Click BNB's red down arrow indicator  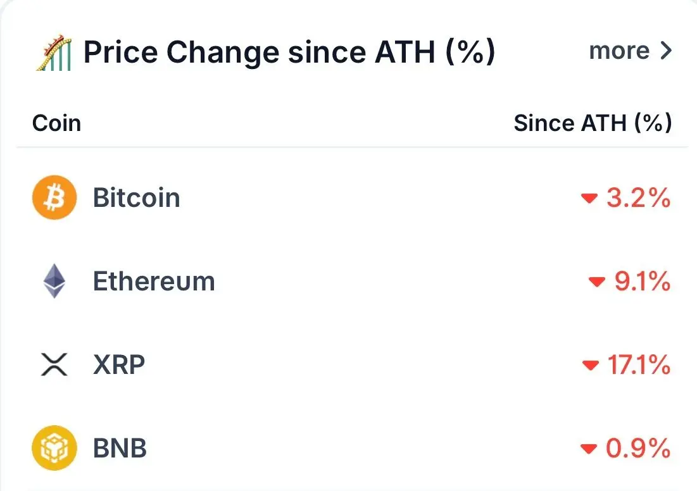589,449
